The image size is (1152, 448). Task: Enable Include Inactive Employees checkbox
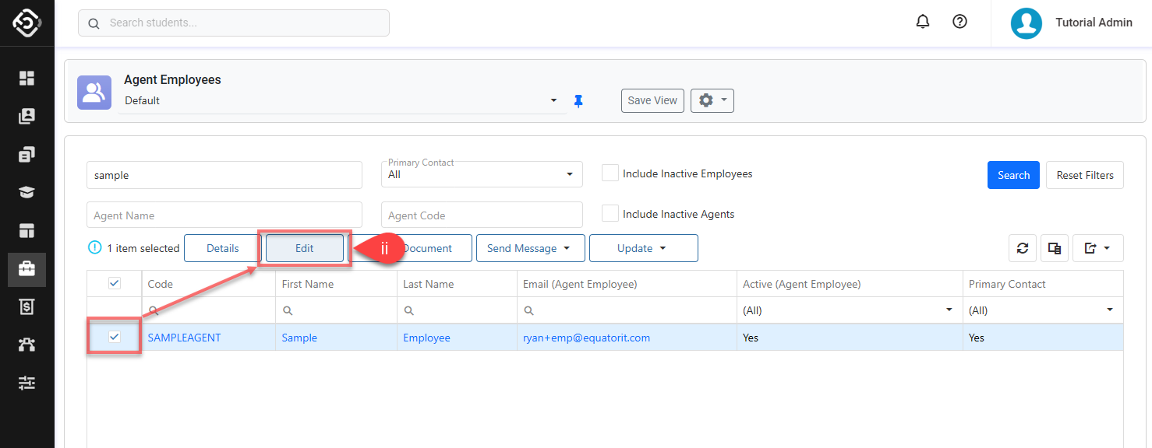click(610, 173)
